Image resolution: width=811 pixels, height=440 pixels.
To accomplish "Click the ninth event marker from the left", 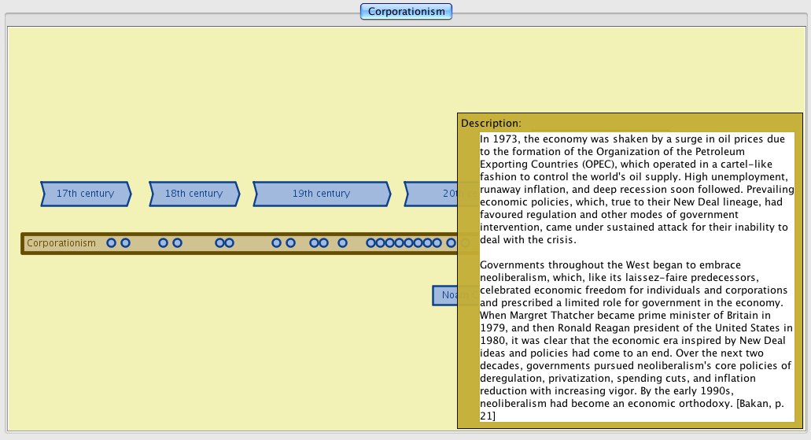I will 315,243.
